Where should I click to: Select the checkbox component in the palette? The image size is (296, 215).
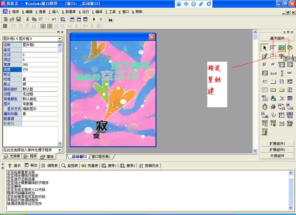pos(265,65)
